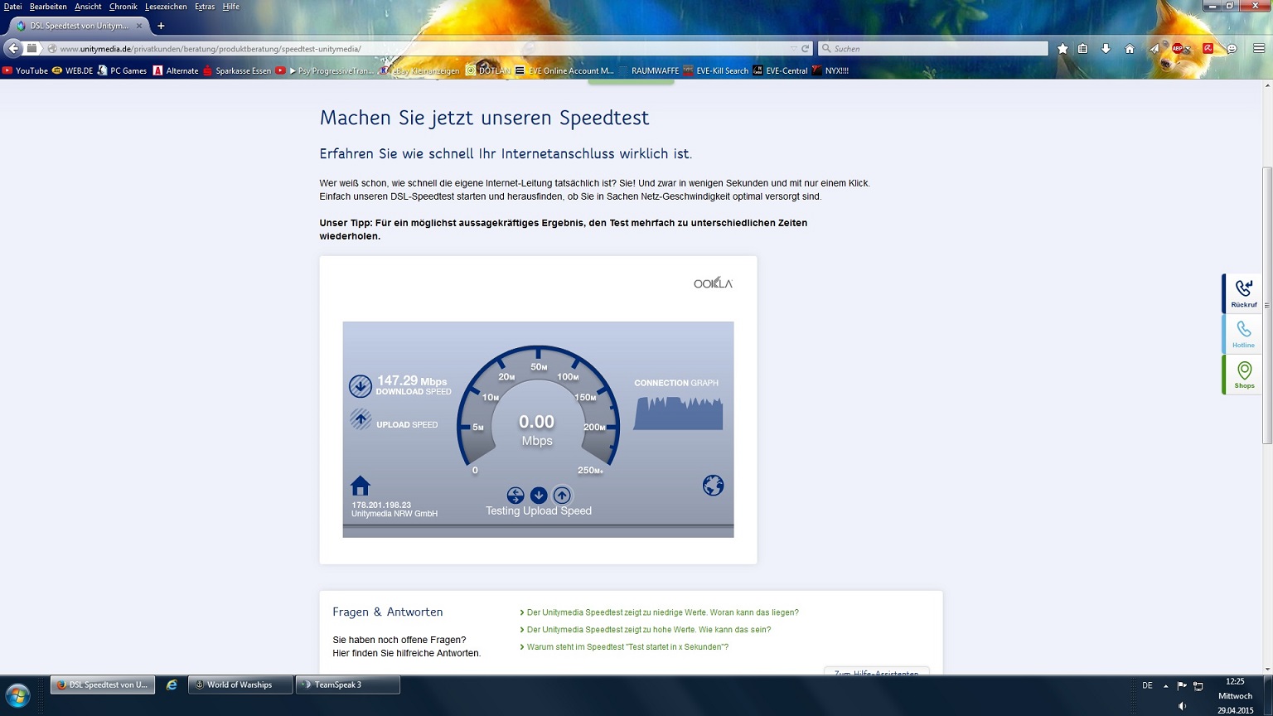Open the PC Games bookmark
The width and height of the screenshot is (1273, 716).
coord(122,70)
